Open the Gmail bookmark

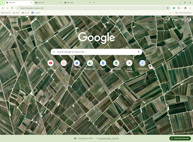click(x=26, y=13)
